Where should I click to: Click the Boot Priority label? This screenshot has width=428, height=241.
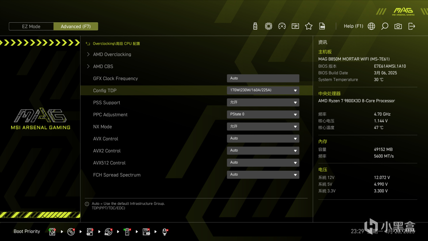(27, 232)
